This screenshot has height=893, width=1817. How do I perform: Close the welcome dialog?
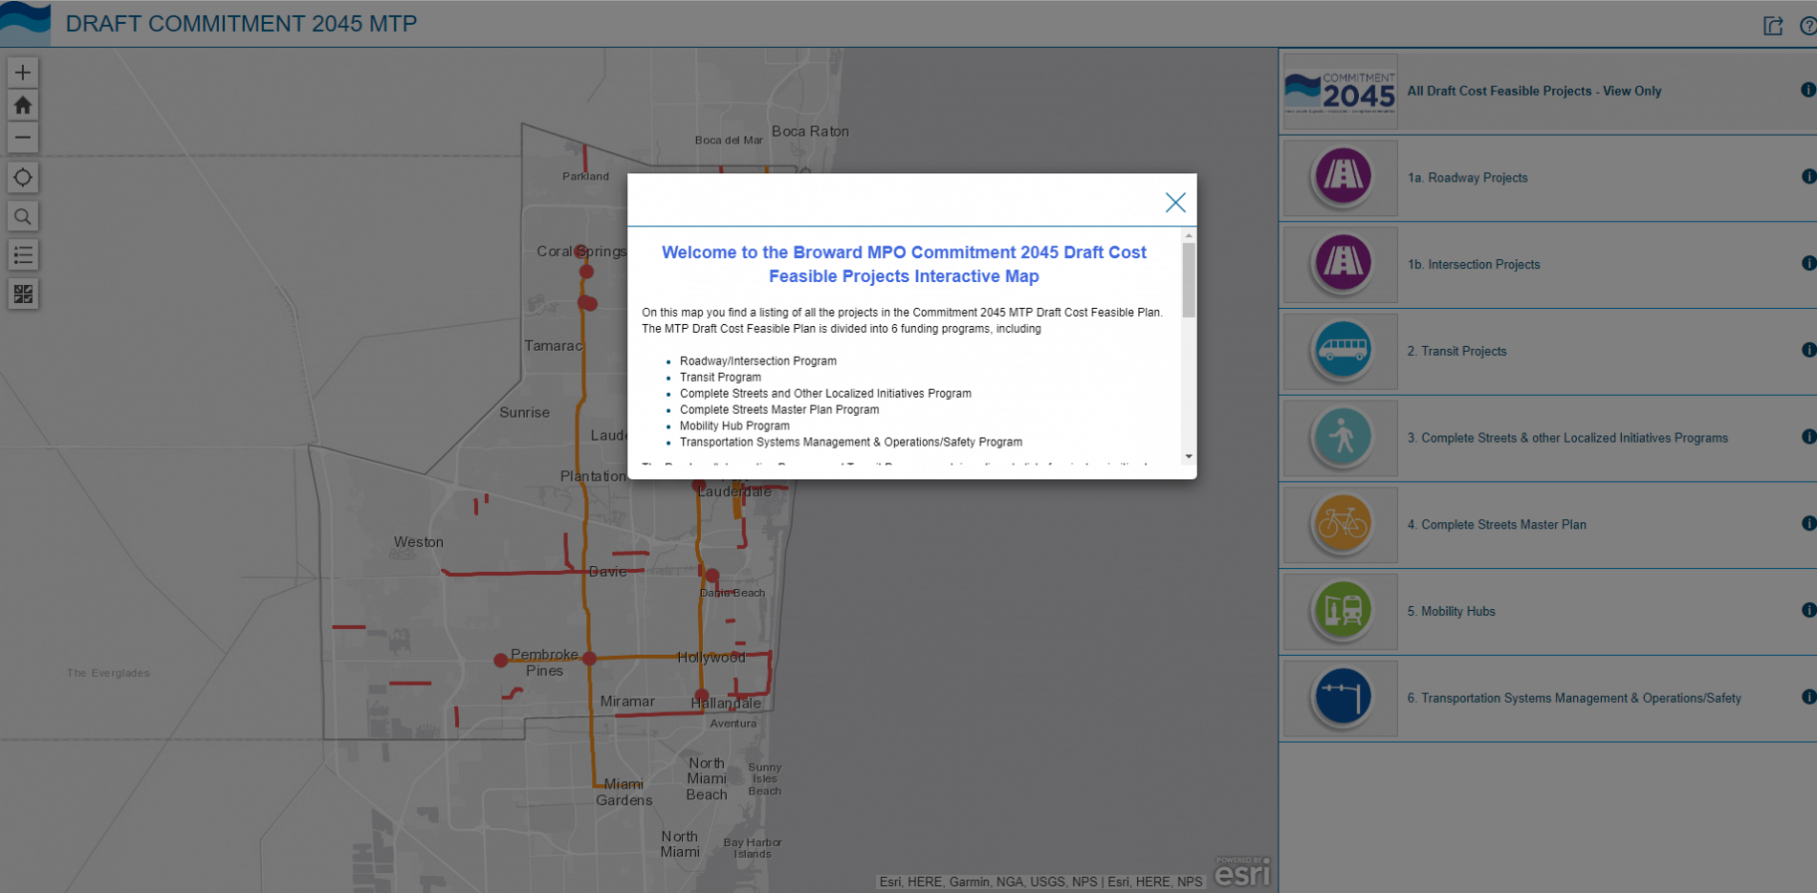point(1175,202)
